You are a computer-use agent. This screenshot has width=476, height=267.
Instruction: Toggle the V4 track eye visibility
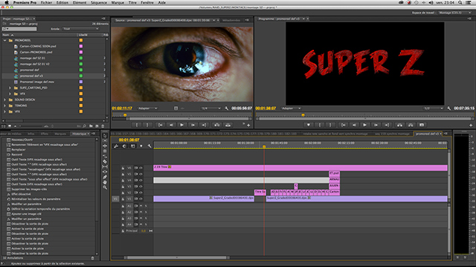click(141, 180)
